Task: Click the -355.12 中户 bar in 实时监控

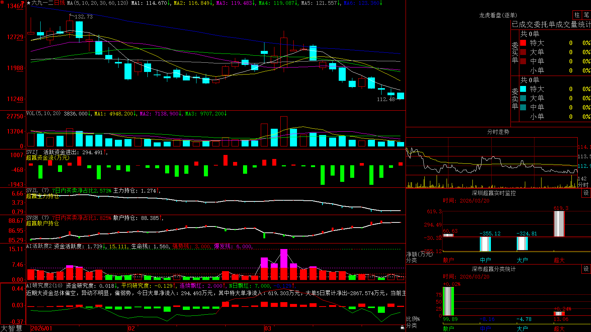Action: tap(485, 244)
